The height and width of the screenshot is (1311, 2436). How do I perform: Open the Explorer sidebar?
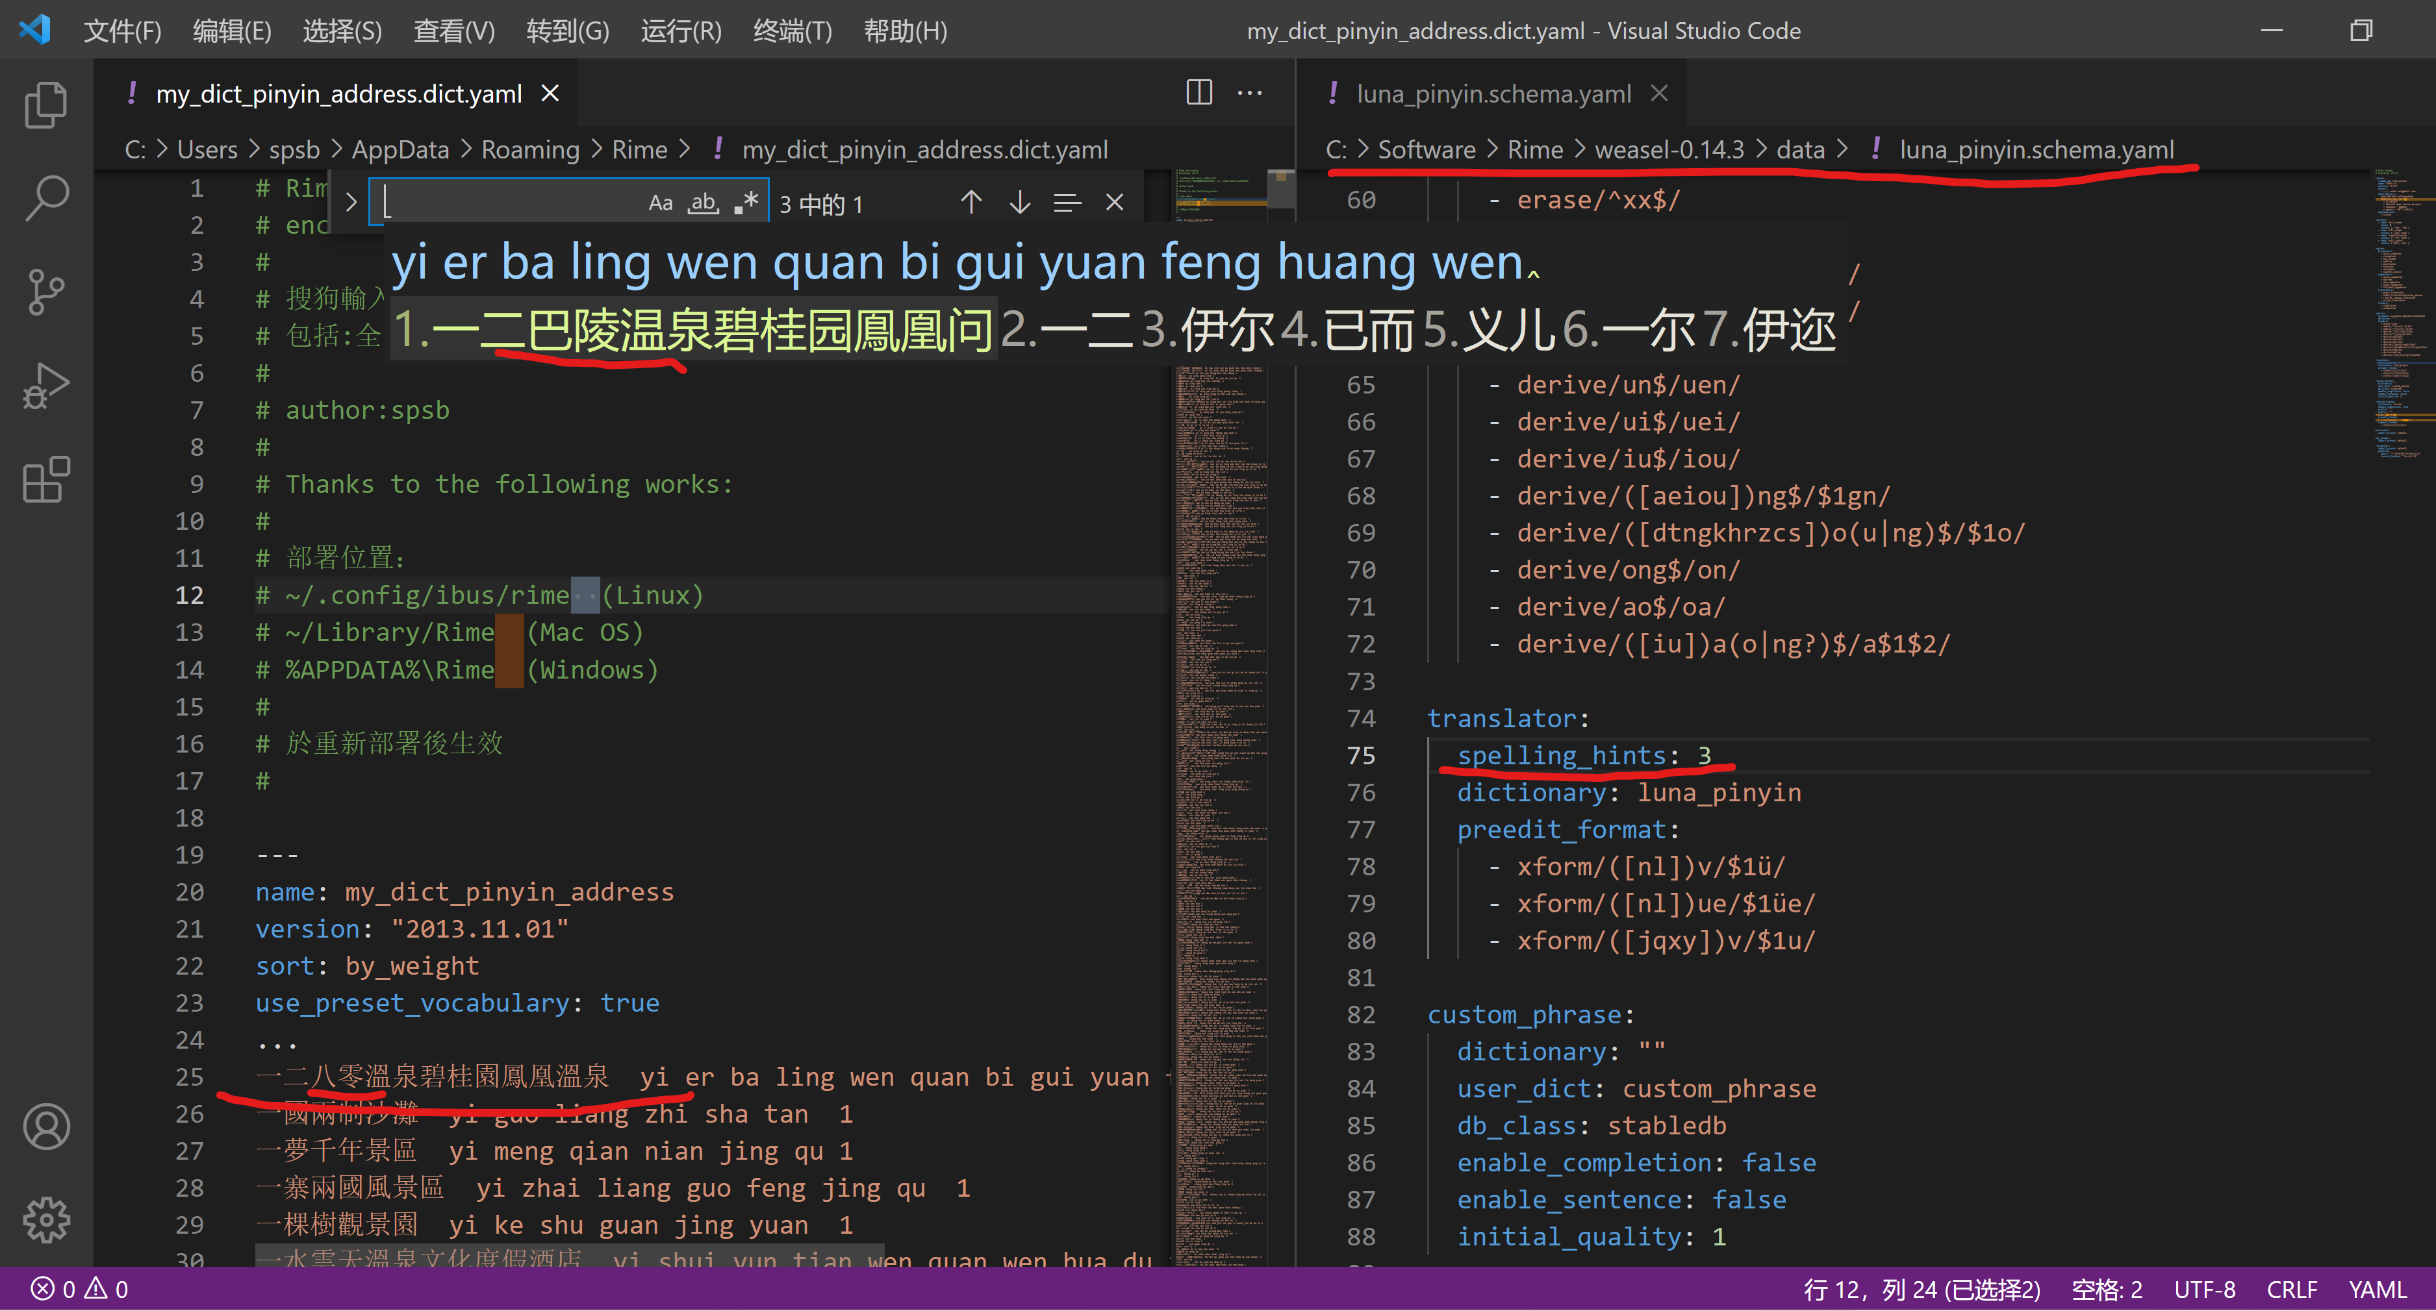(46, 104)
